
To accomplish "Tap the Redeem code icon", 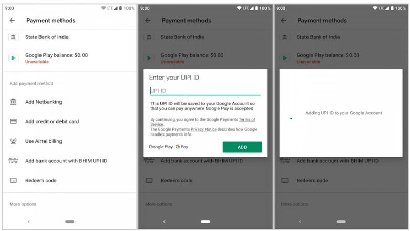I will coord(13,180).
